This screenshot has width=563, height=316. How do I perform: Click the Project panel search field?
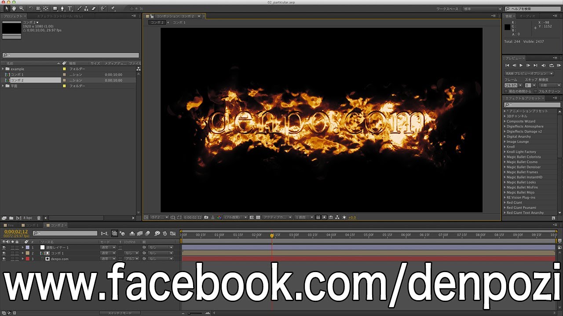[70, 55]
